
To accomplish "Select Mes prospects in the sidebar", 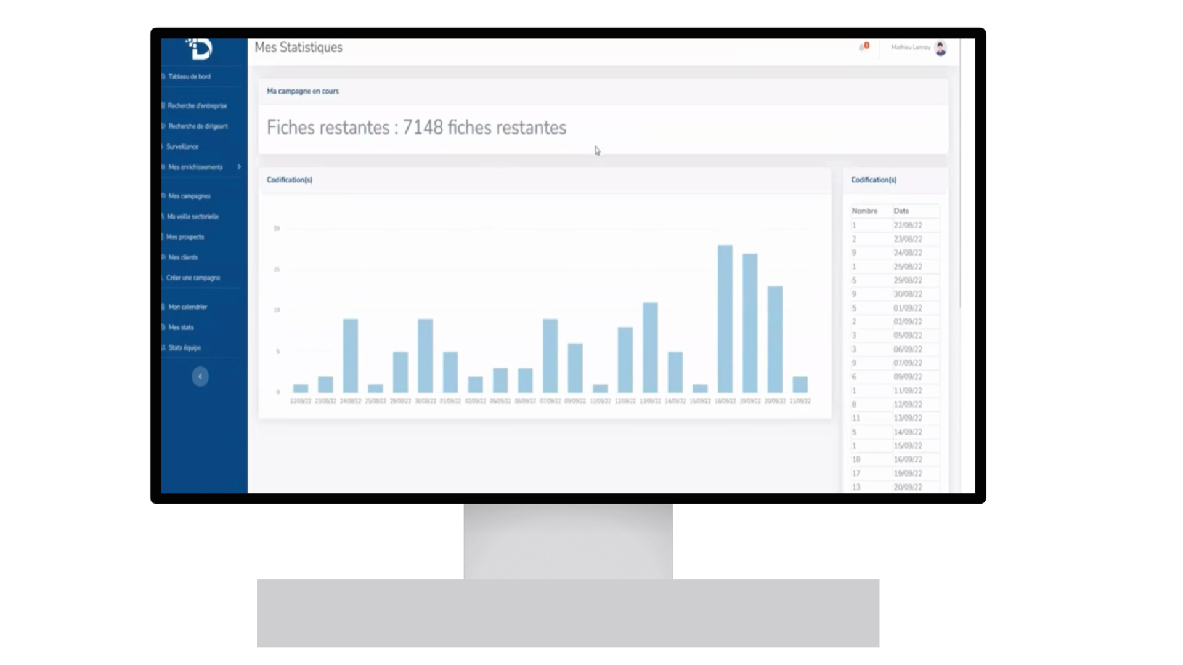I will [185, 236].
